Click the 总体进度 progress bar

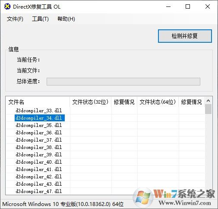coord(123,82)
